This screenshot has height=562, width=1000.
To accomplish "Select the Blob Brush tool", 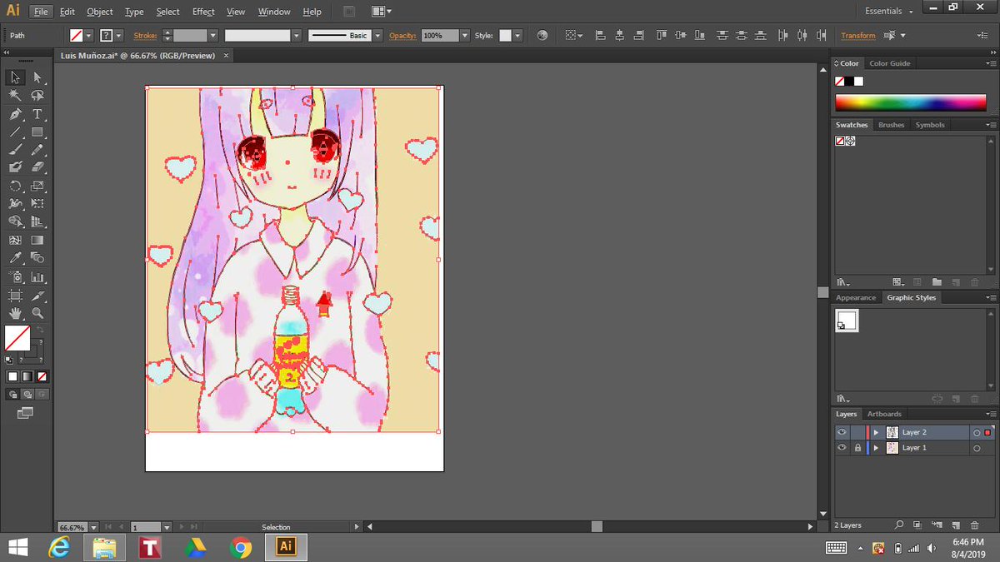I will coord(15,167).
